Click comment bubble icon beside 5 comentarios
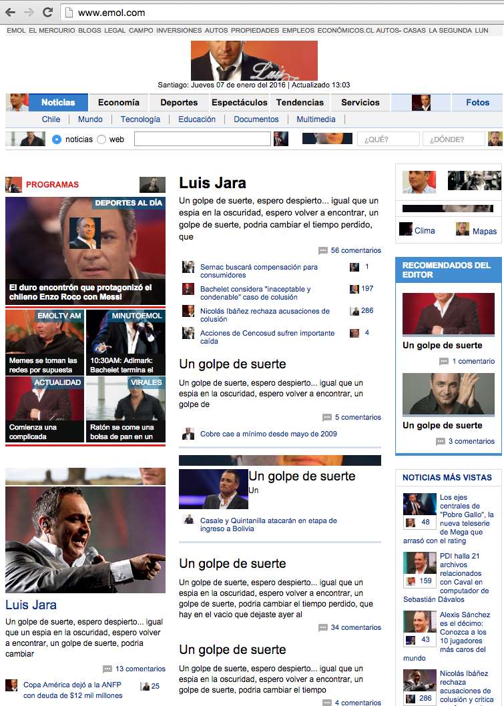The height and width of the screenshot is (706, 504). [x=327, y=418]
